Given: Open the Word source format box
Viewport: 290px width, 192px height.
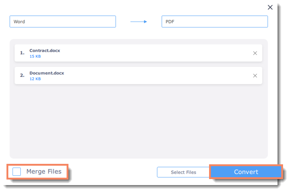Looking at the screenshot, I should coord(63,22).
